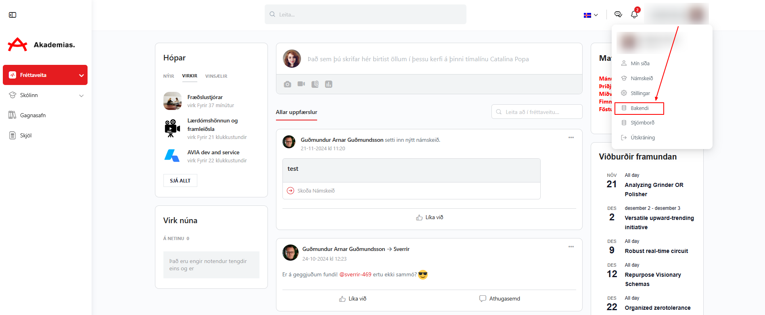
Task: Click the Sjá allt button
Action: [x=180, y=180]
